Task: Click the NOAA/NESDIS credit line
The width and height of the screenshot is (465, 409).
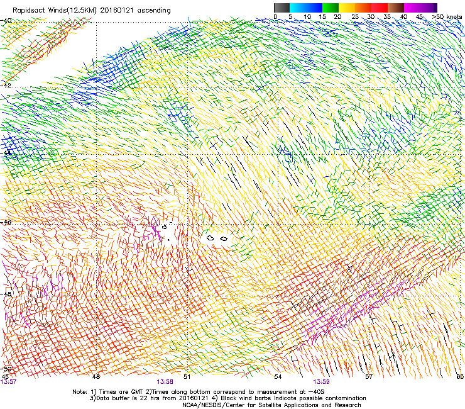Action: pos(271,405)
